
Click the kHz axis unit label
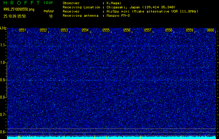3,28
